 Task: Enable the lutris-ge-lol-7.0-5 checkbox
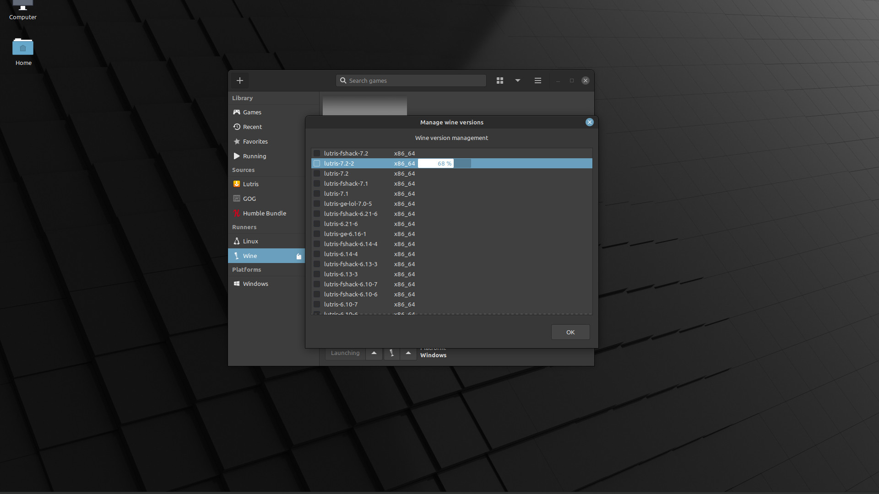click(x=317, y=204)
